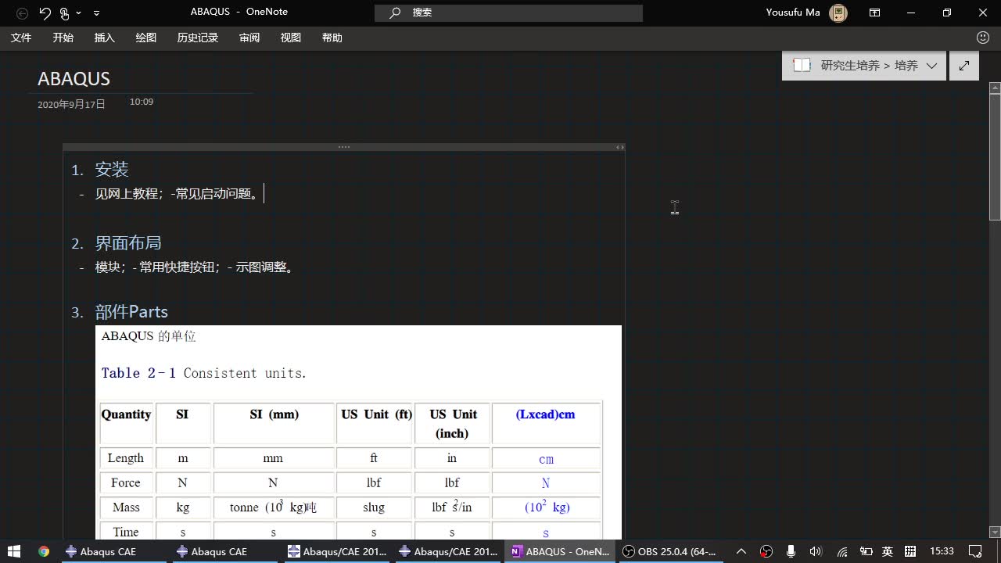
Task: Click the page date 2020年9月17日
Action: [71, 104]
